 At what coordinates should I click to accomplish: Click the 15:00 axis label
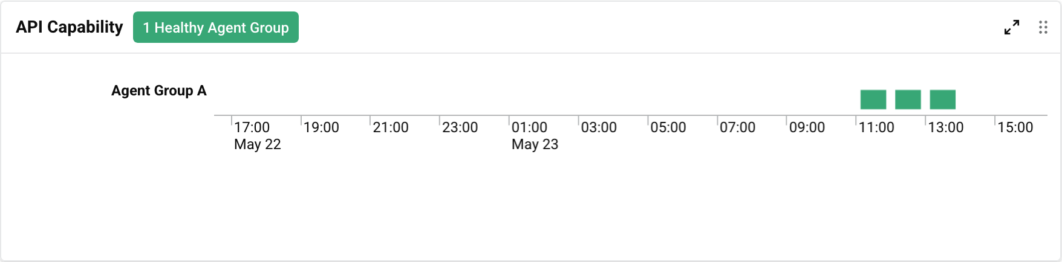coord(1015,127)
